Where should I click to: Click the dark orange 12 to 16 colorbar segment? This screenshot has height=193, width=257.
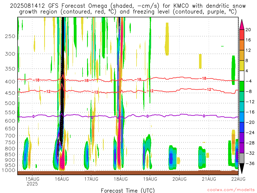point(242,45)
